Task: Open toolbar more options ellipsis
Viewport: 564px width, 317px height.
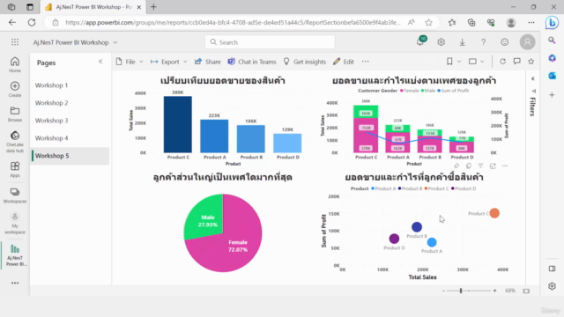Action: (x=366, y=62)
